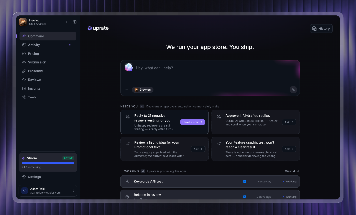Click the Brewlog context chip

(143, 90)
